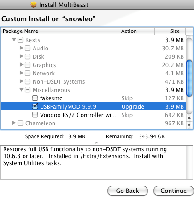Click the Skip action for Voodoo PS/2
This screenshot has width=194, height=203.
[x=127, y=115]
